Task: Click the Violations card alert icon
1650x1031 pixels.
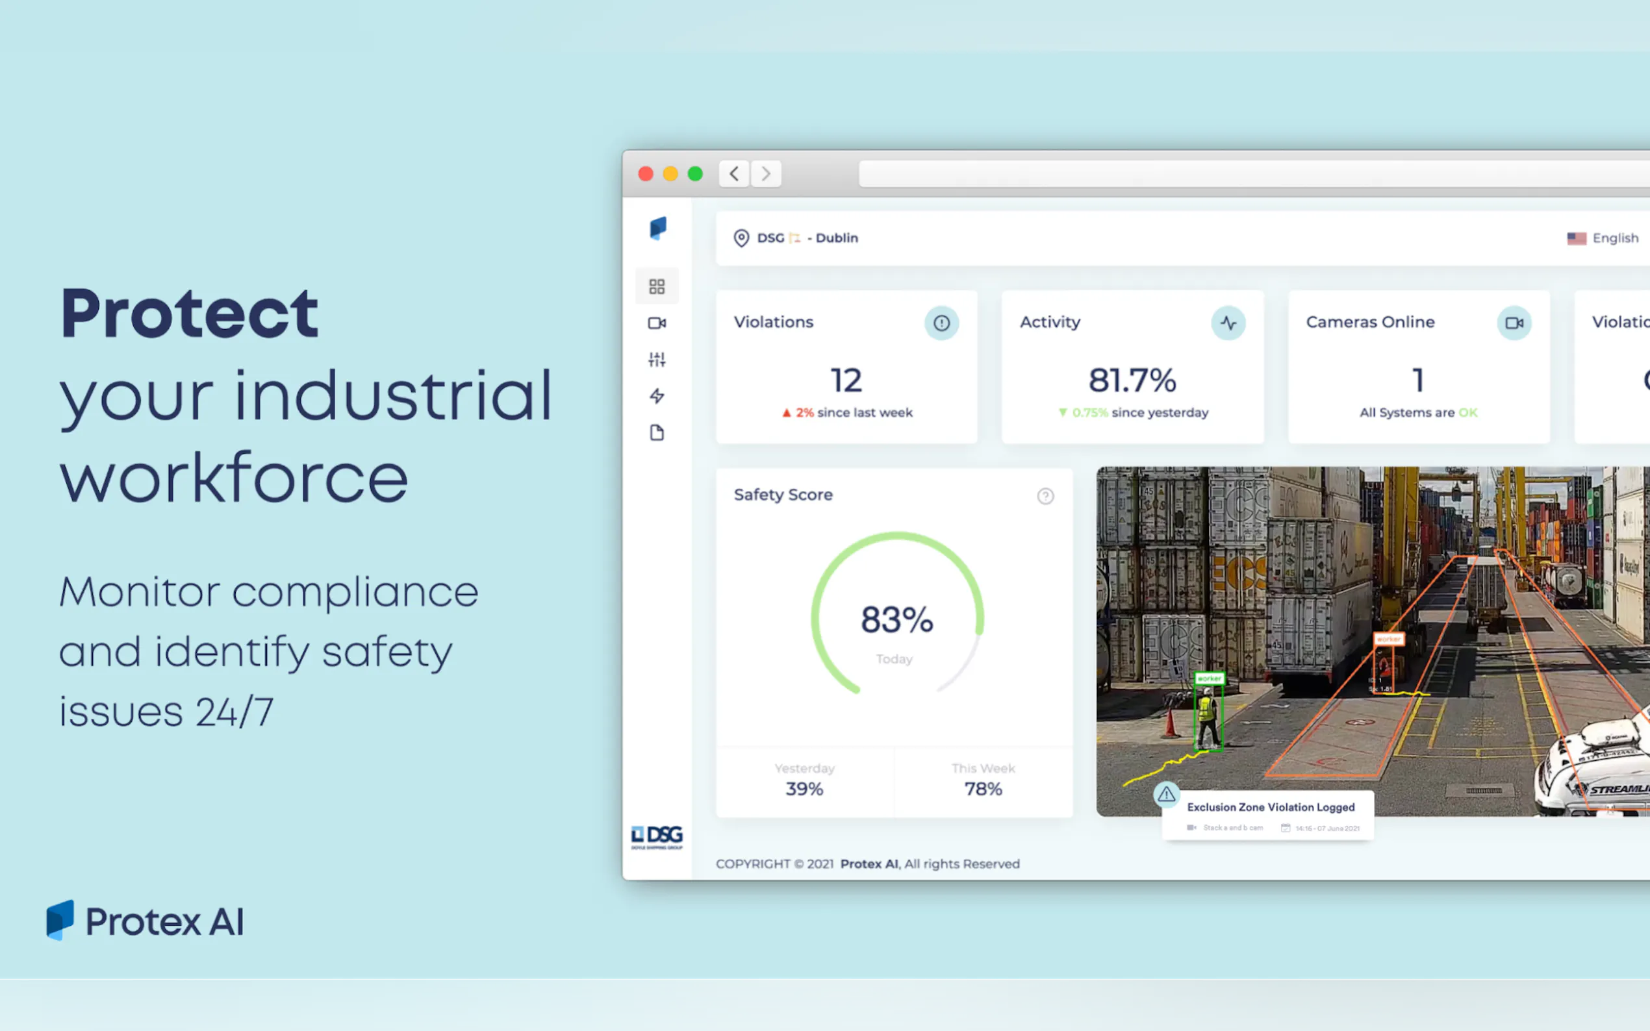Action: point(941,323)
